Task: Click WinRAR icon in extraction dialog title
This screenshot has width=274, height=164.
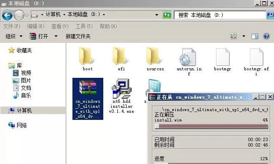Action: 152,97
